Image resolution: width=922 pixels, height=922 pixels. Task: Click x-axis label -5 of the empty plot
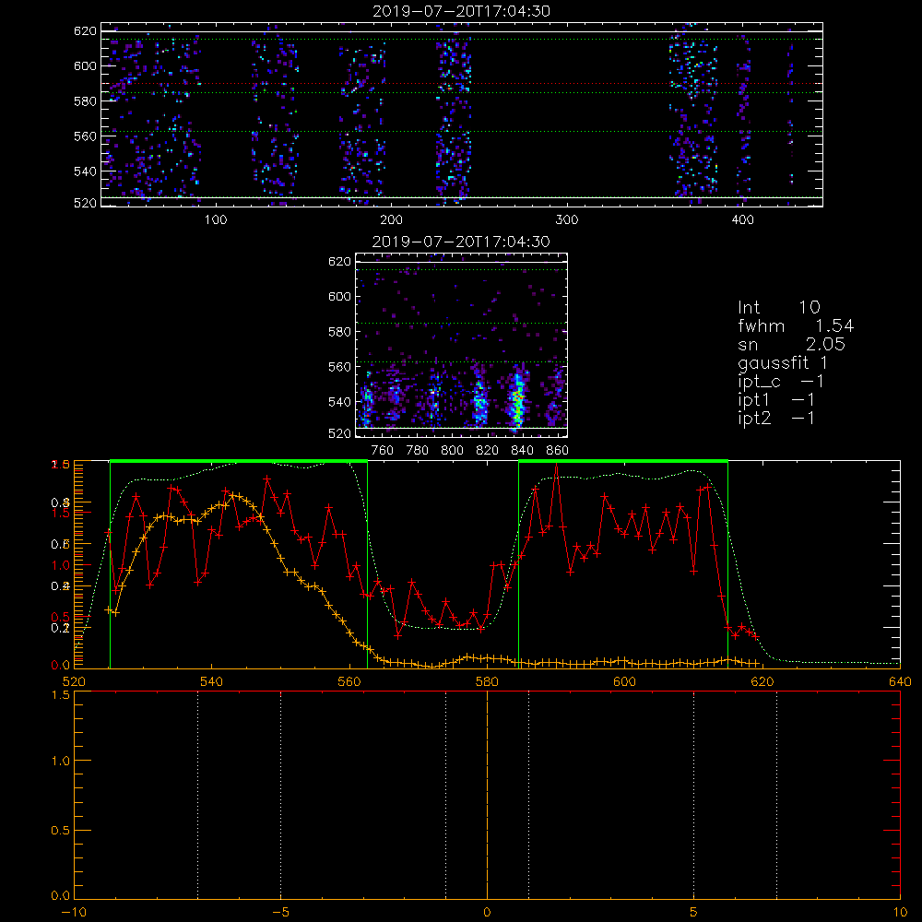coord(280,913)
